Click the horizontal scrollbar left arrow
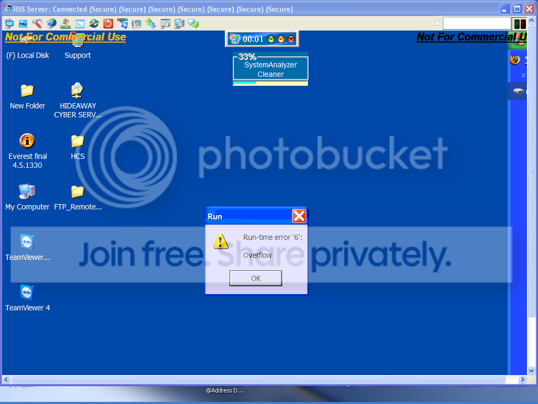 (6, 380)
